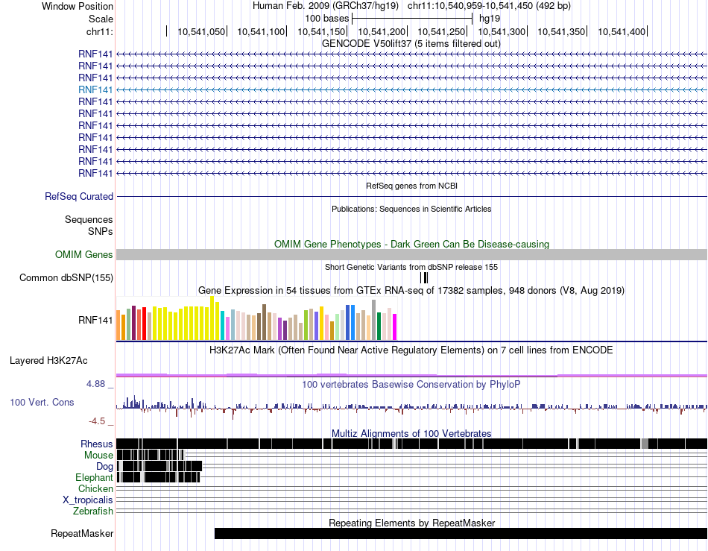Open 'Repeating Elements by RepeatMasker' track title
The width and height of the screenshot is (708, 551).
(x=411, y=523)
